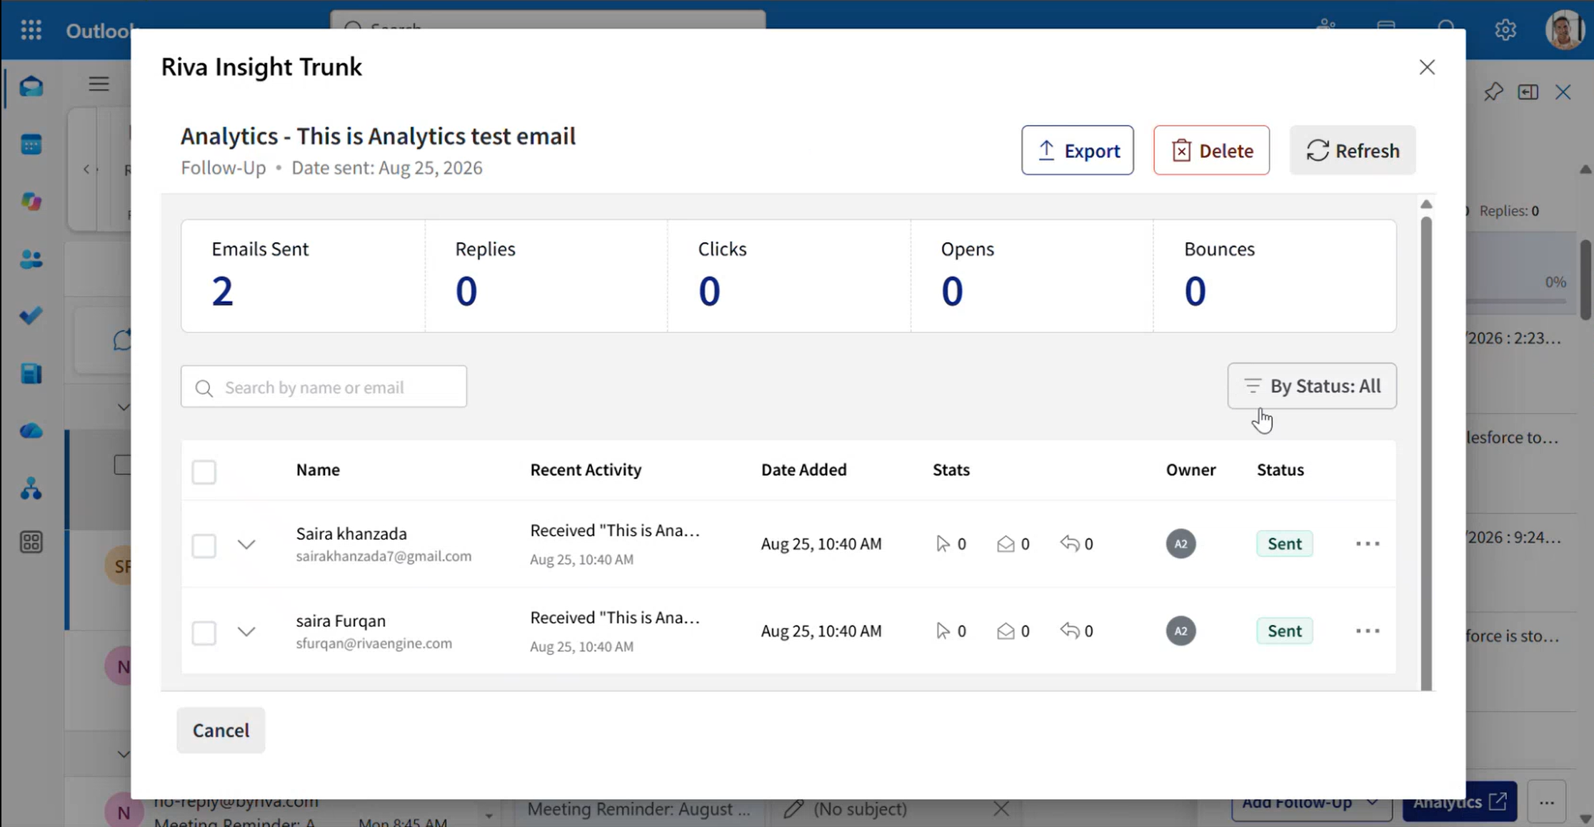The image size is (1594, 827).
Task: Expand the saira Furqan row details
Action: [x=246, y=631]
